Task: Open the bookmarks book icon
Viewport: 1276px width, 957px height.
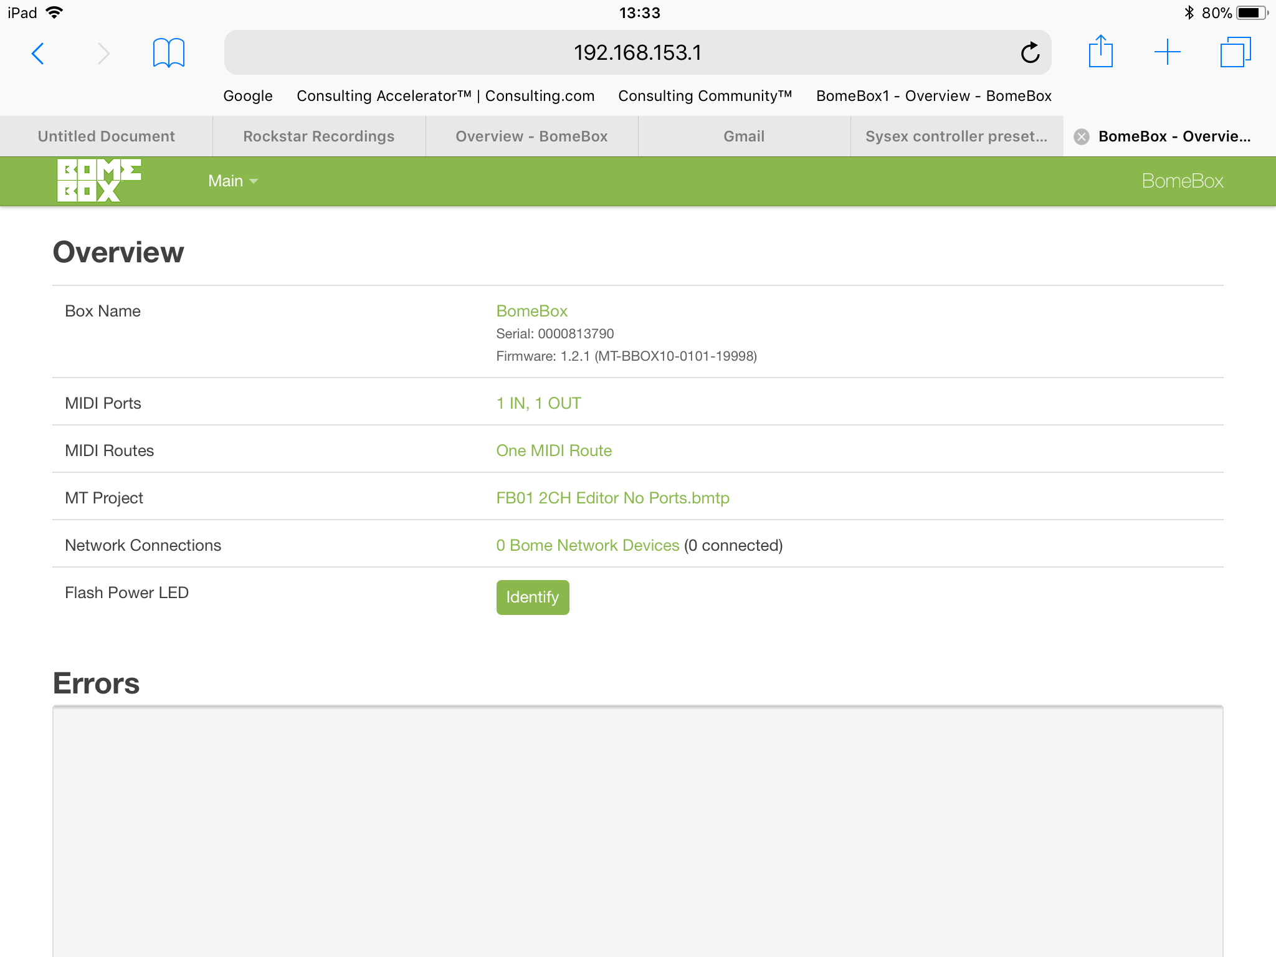Action: [x=169, y=53]
